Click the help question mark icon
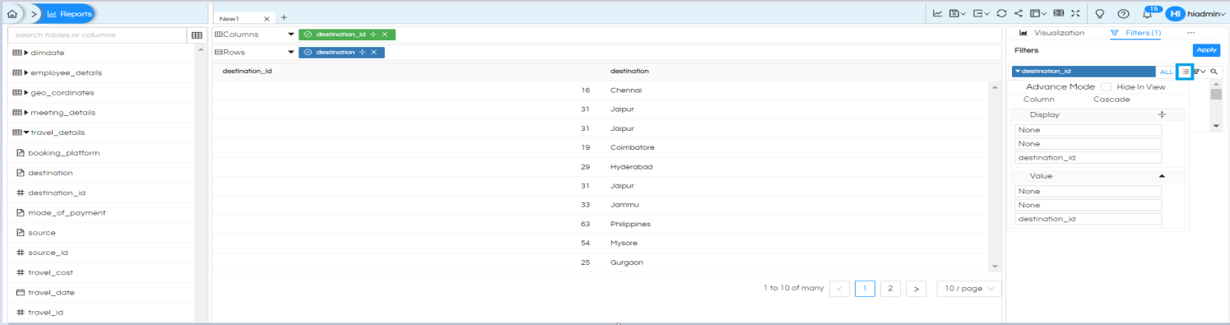 click(x=1123, y=14)
